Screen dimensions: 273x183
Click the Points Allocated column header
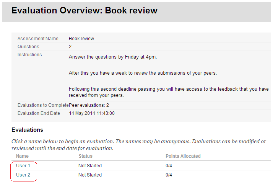coord(183,156)
